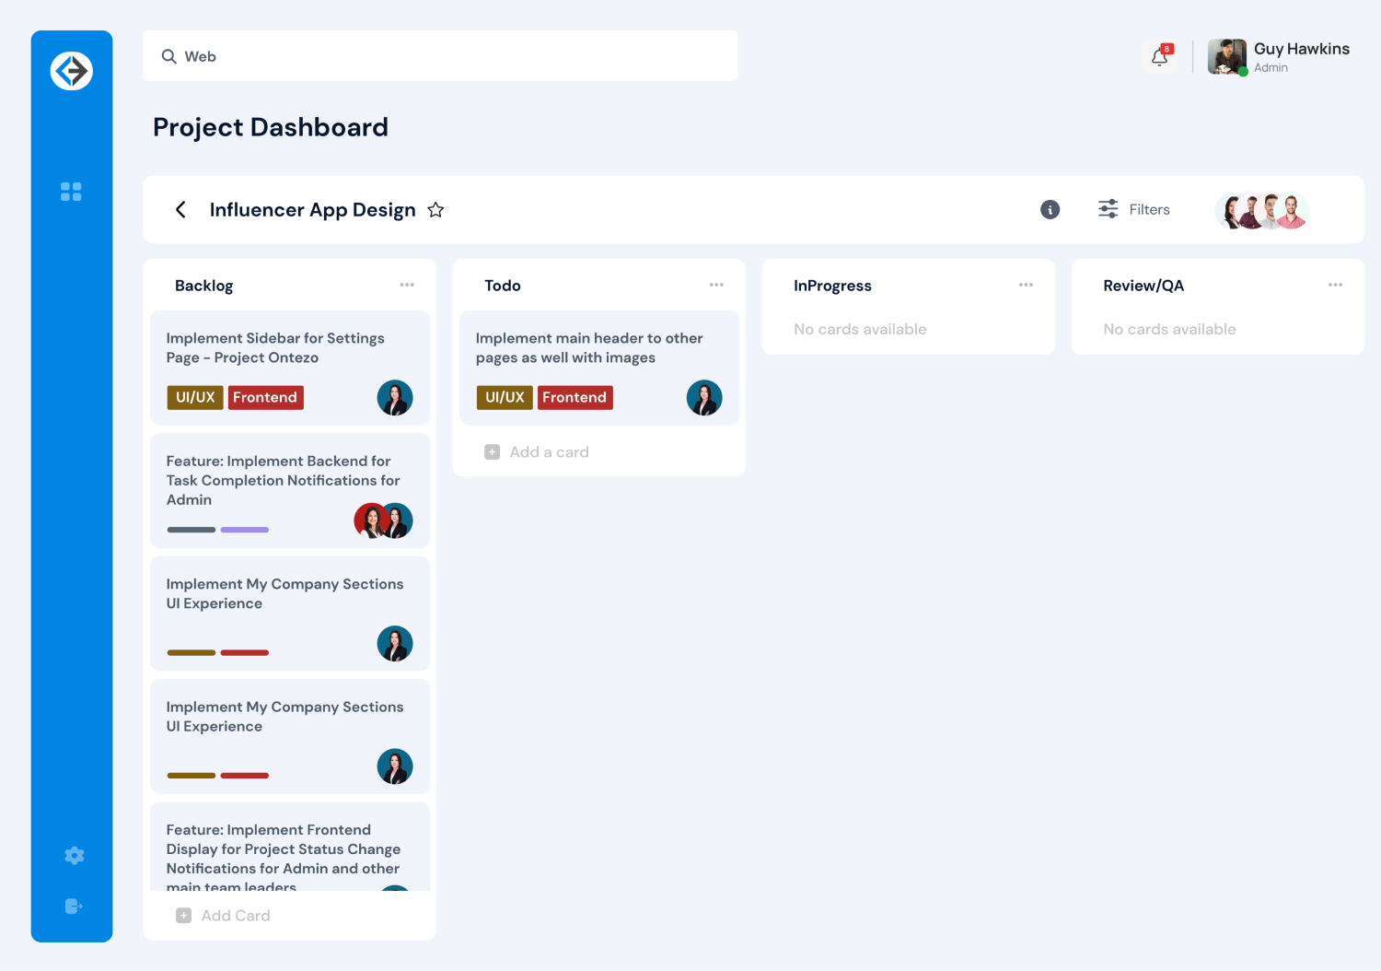Open settings from the sidebar gear icon
Screen dimensions: 1381x971
click(x=73, y=855)
